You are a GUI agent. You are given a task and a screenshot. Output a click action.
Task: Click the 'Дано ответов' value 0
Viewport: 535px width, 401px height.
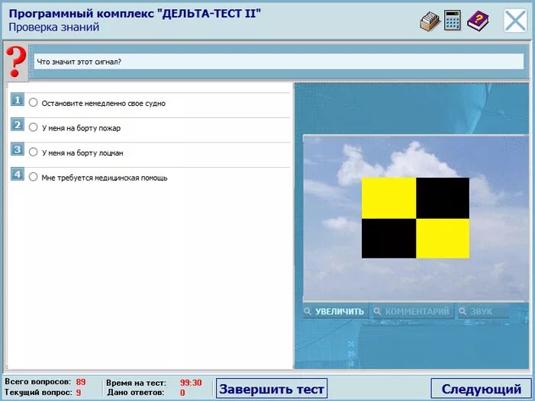click(182, 393)
